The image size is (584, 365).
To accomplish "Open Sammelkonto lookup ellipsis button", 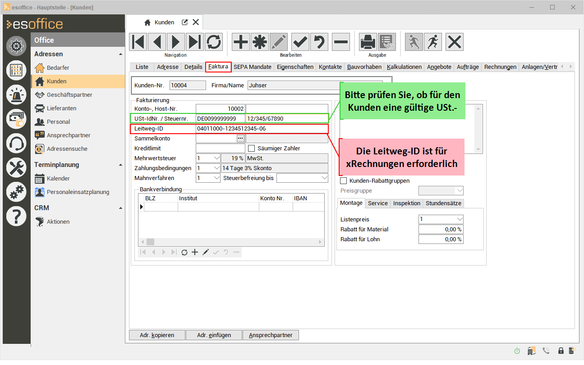I will [240, 139].
